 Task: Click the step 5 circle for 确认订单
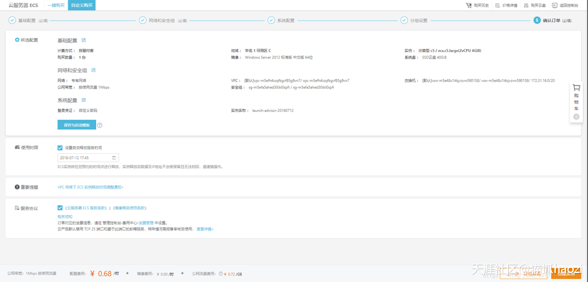point(536,20)
